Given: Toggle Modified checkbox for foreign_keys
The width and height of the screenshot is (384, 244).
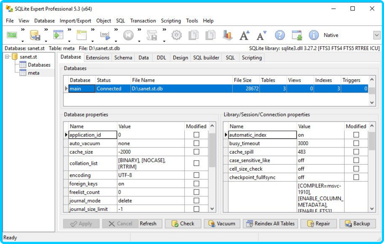Looking at the screenshot, I should click(196, 183).
